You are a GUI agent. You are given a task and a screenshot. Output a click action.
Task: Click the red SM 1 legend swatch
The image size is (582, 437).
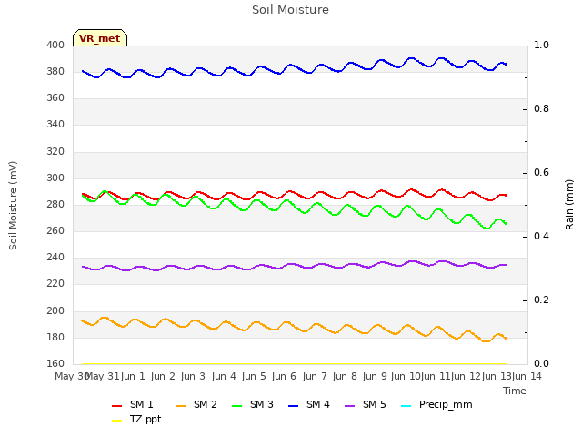116,405
